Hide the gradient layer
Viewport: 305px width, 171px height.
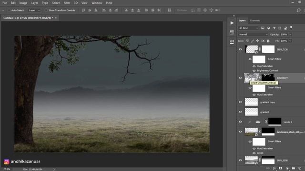tap(240, 112)
